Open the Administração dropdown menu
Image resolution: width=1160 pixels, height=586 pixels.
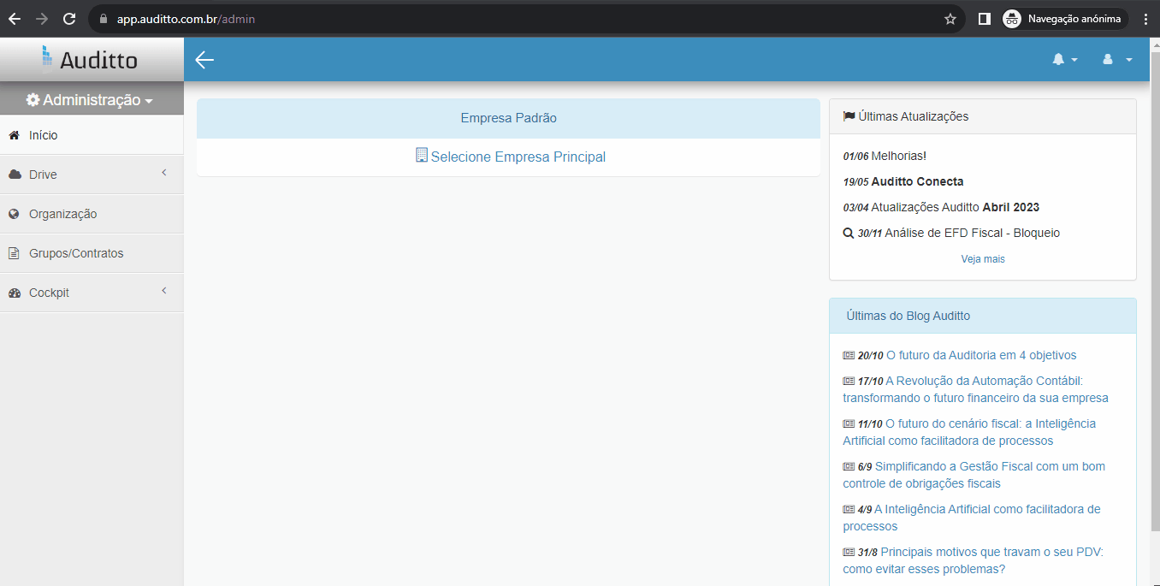click(x=90, y=100)
